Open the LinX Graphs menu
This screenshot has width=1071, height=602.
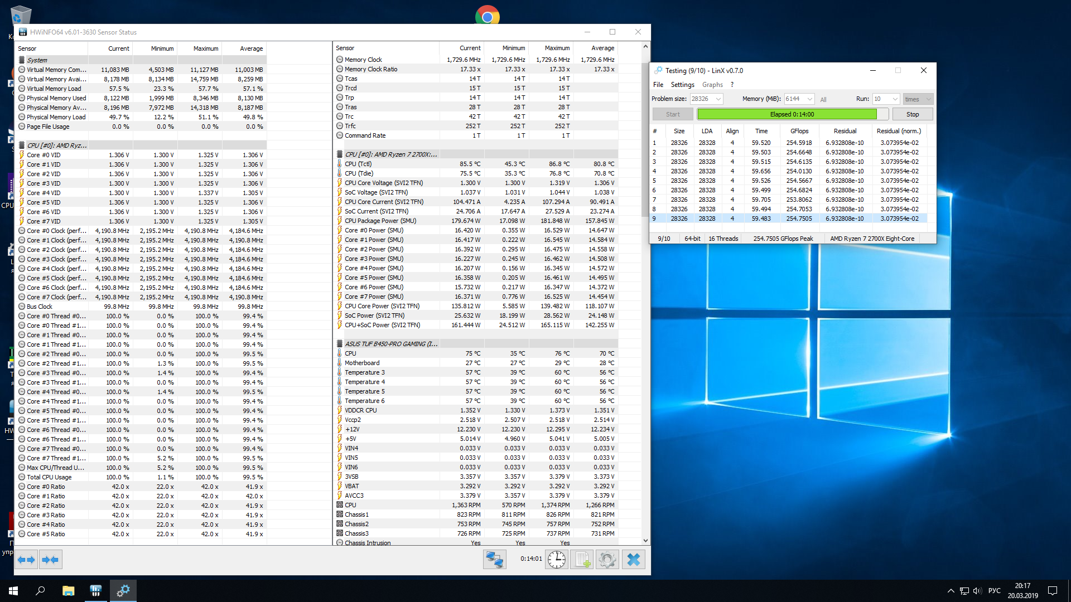[x=712, y=85]
